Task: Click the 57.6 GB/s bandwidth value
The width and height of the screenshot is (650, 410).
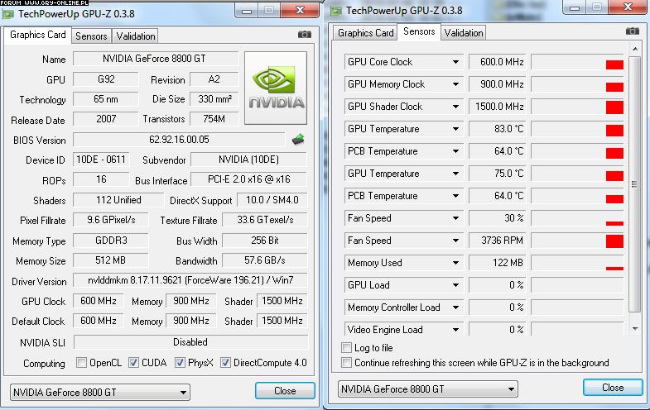Action: click(x=265, y=260)
